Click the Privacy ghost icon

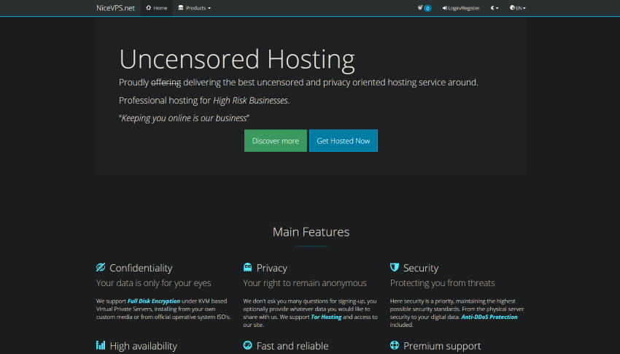click(x=248, y=268)
